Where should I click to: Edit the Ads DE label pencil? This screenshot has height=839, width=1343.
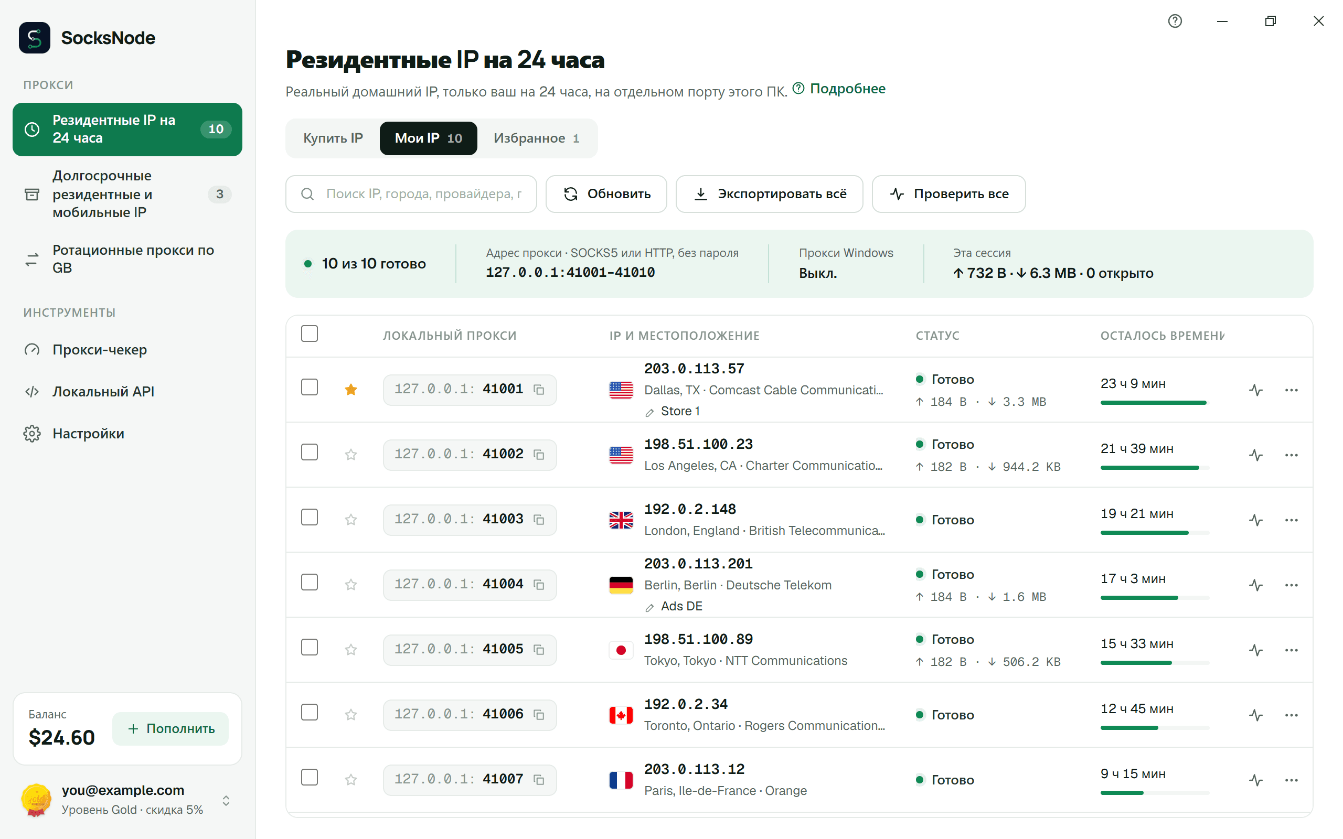pyautogui.click(x=649, y=607)
